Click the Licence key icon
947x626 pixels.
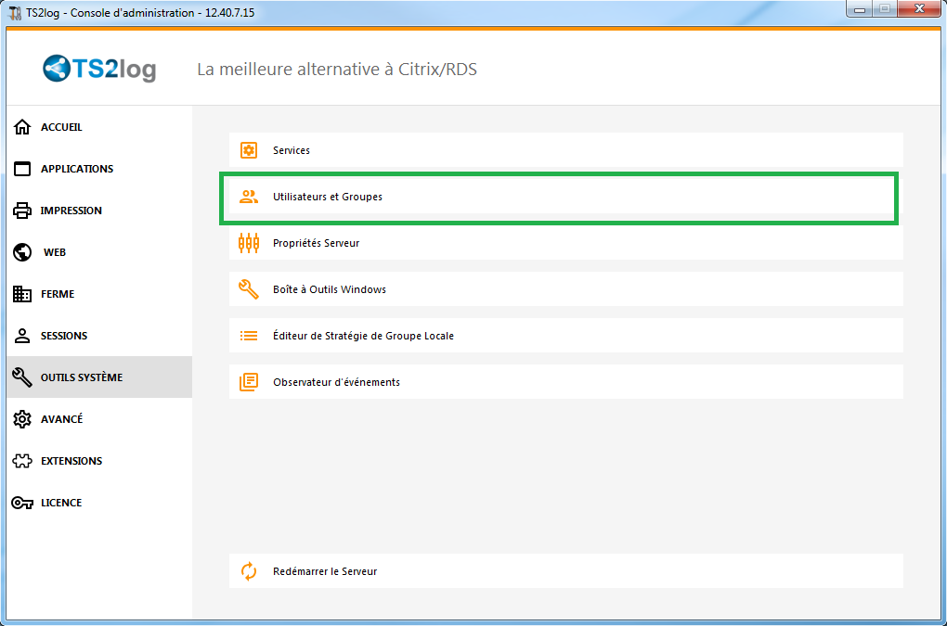pos(22,503)
